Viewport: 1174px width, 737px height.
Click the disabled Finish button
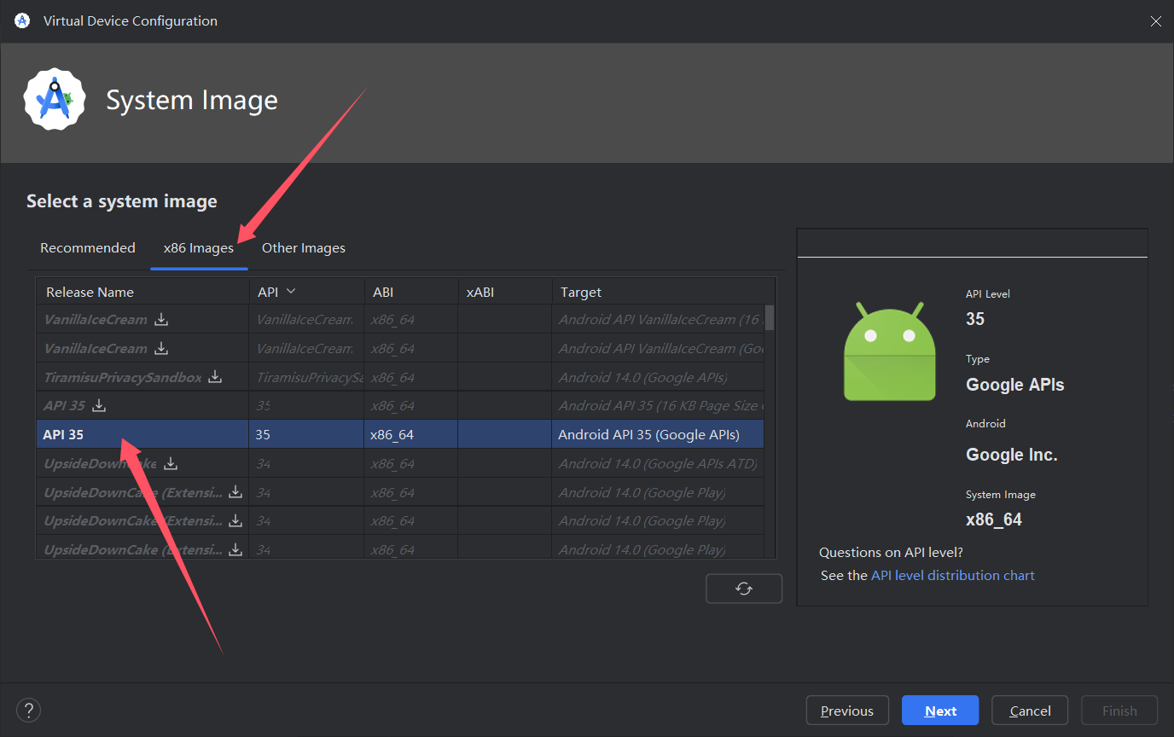coord(1119,711)
